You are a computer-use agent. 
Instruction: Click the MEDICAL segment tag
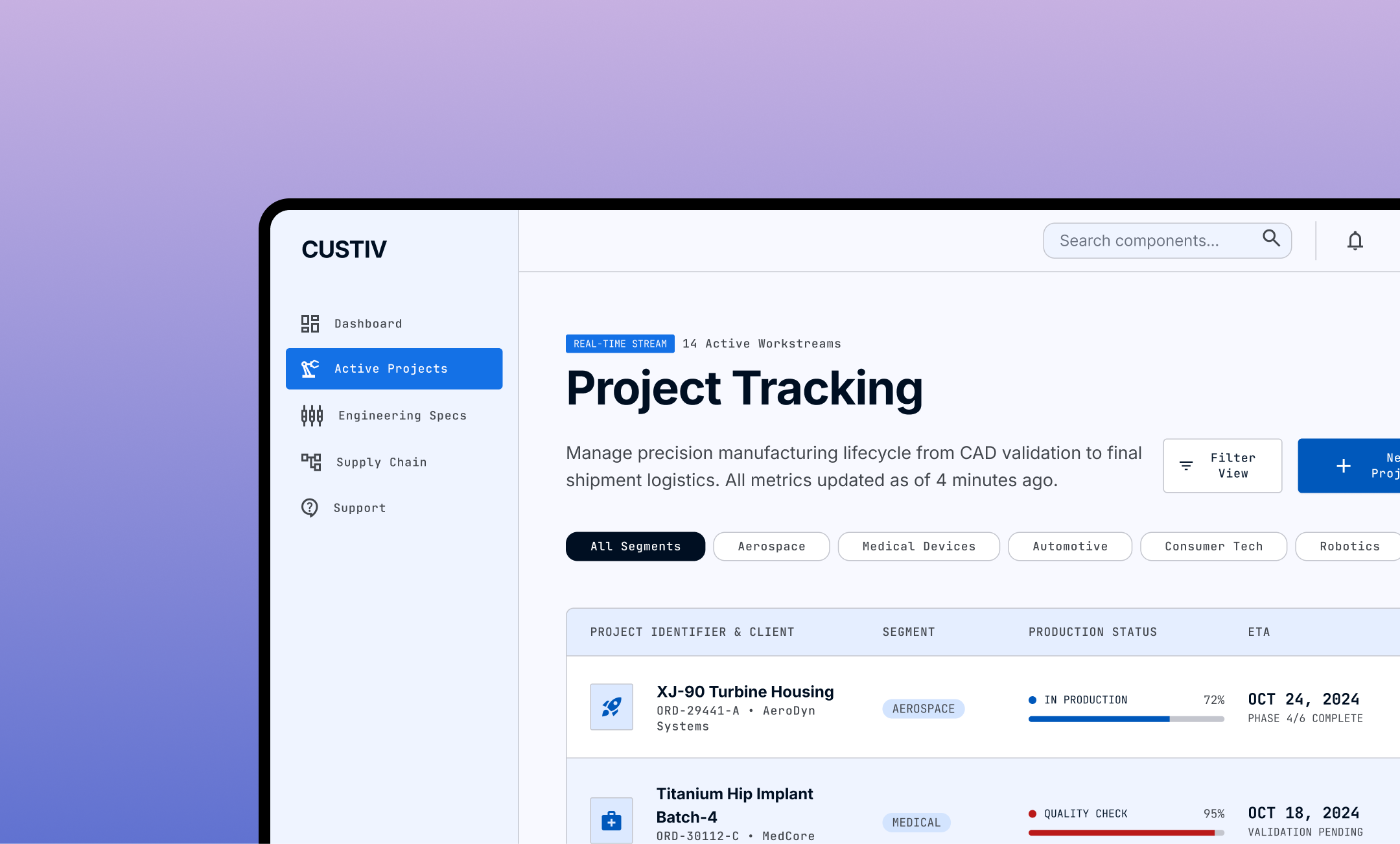click(916, 823)
